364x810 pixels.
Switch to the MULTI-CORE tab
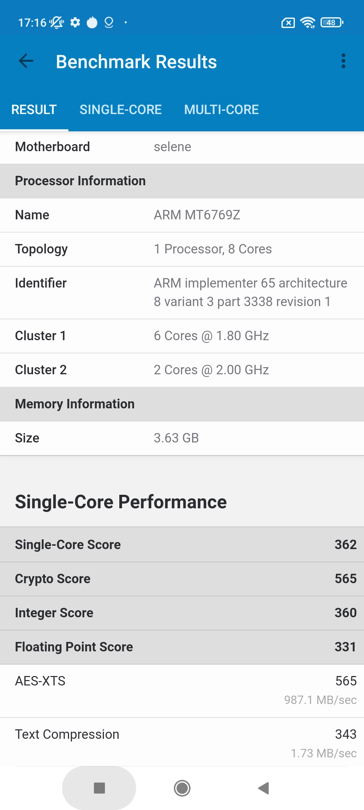coord(221,110)
